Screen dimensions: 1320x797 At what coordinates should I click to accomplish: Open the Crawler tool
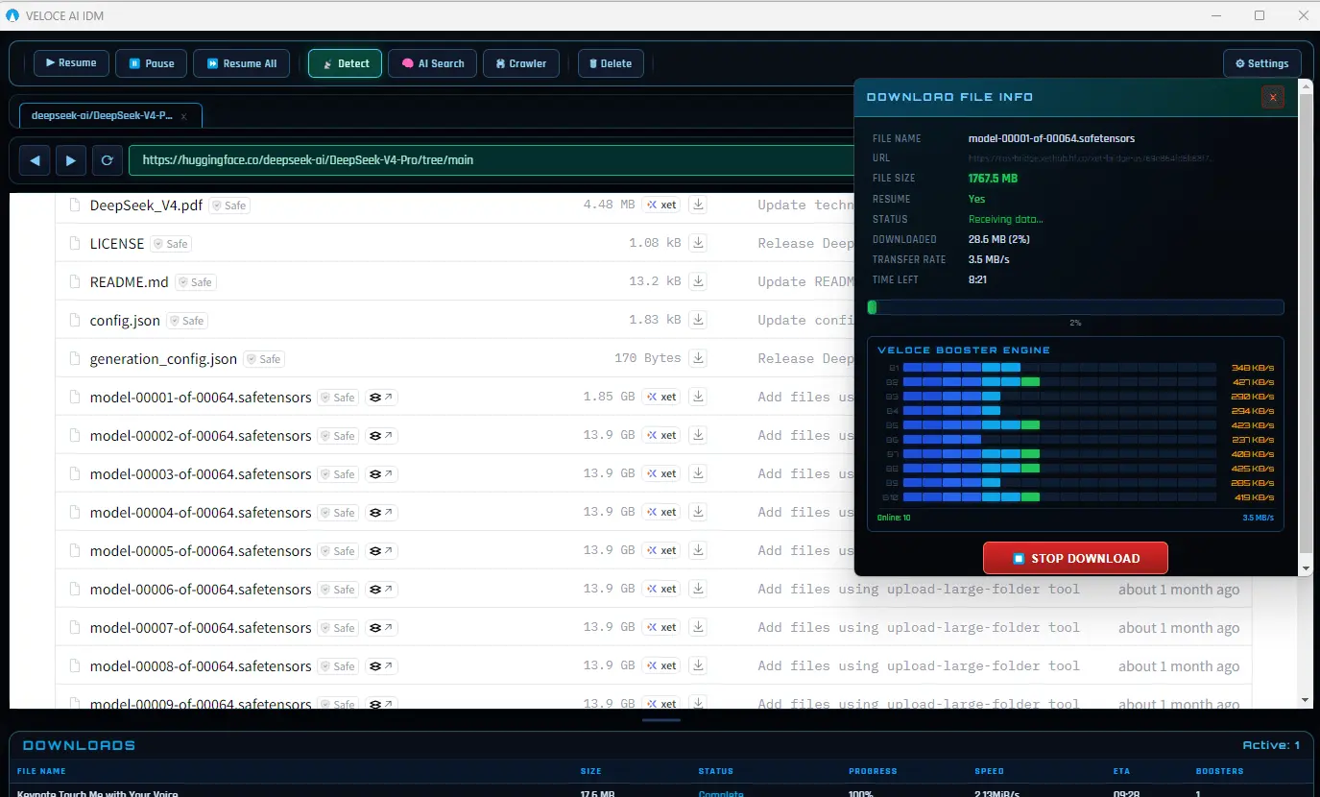521,63
